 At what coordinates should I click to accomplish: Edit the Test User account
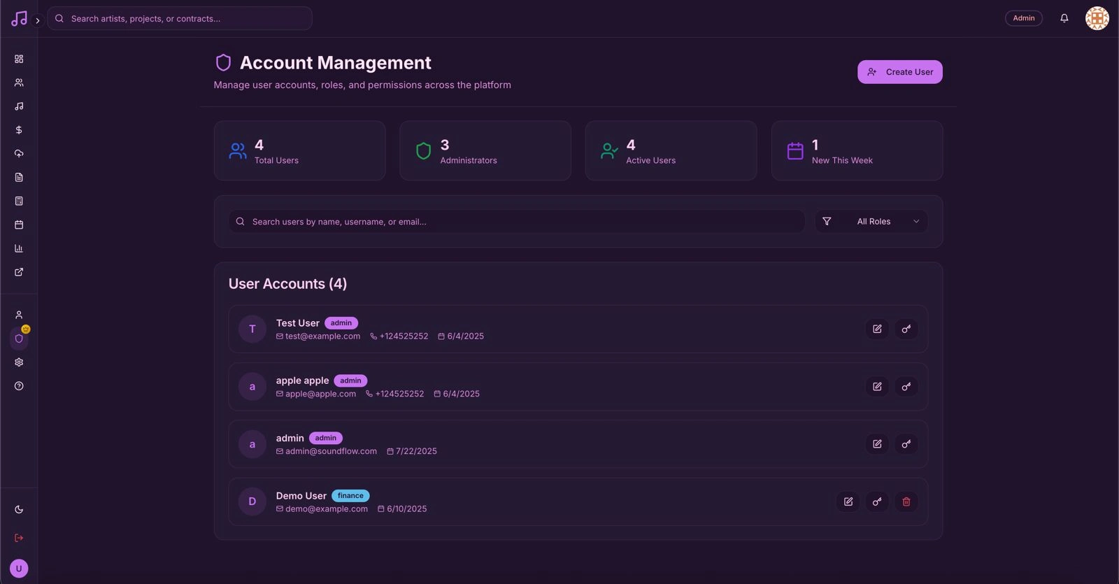pos(877,329)
